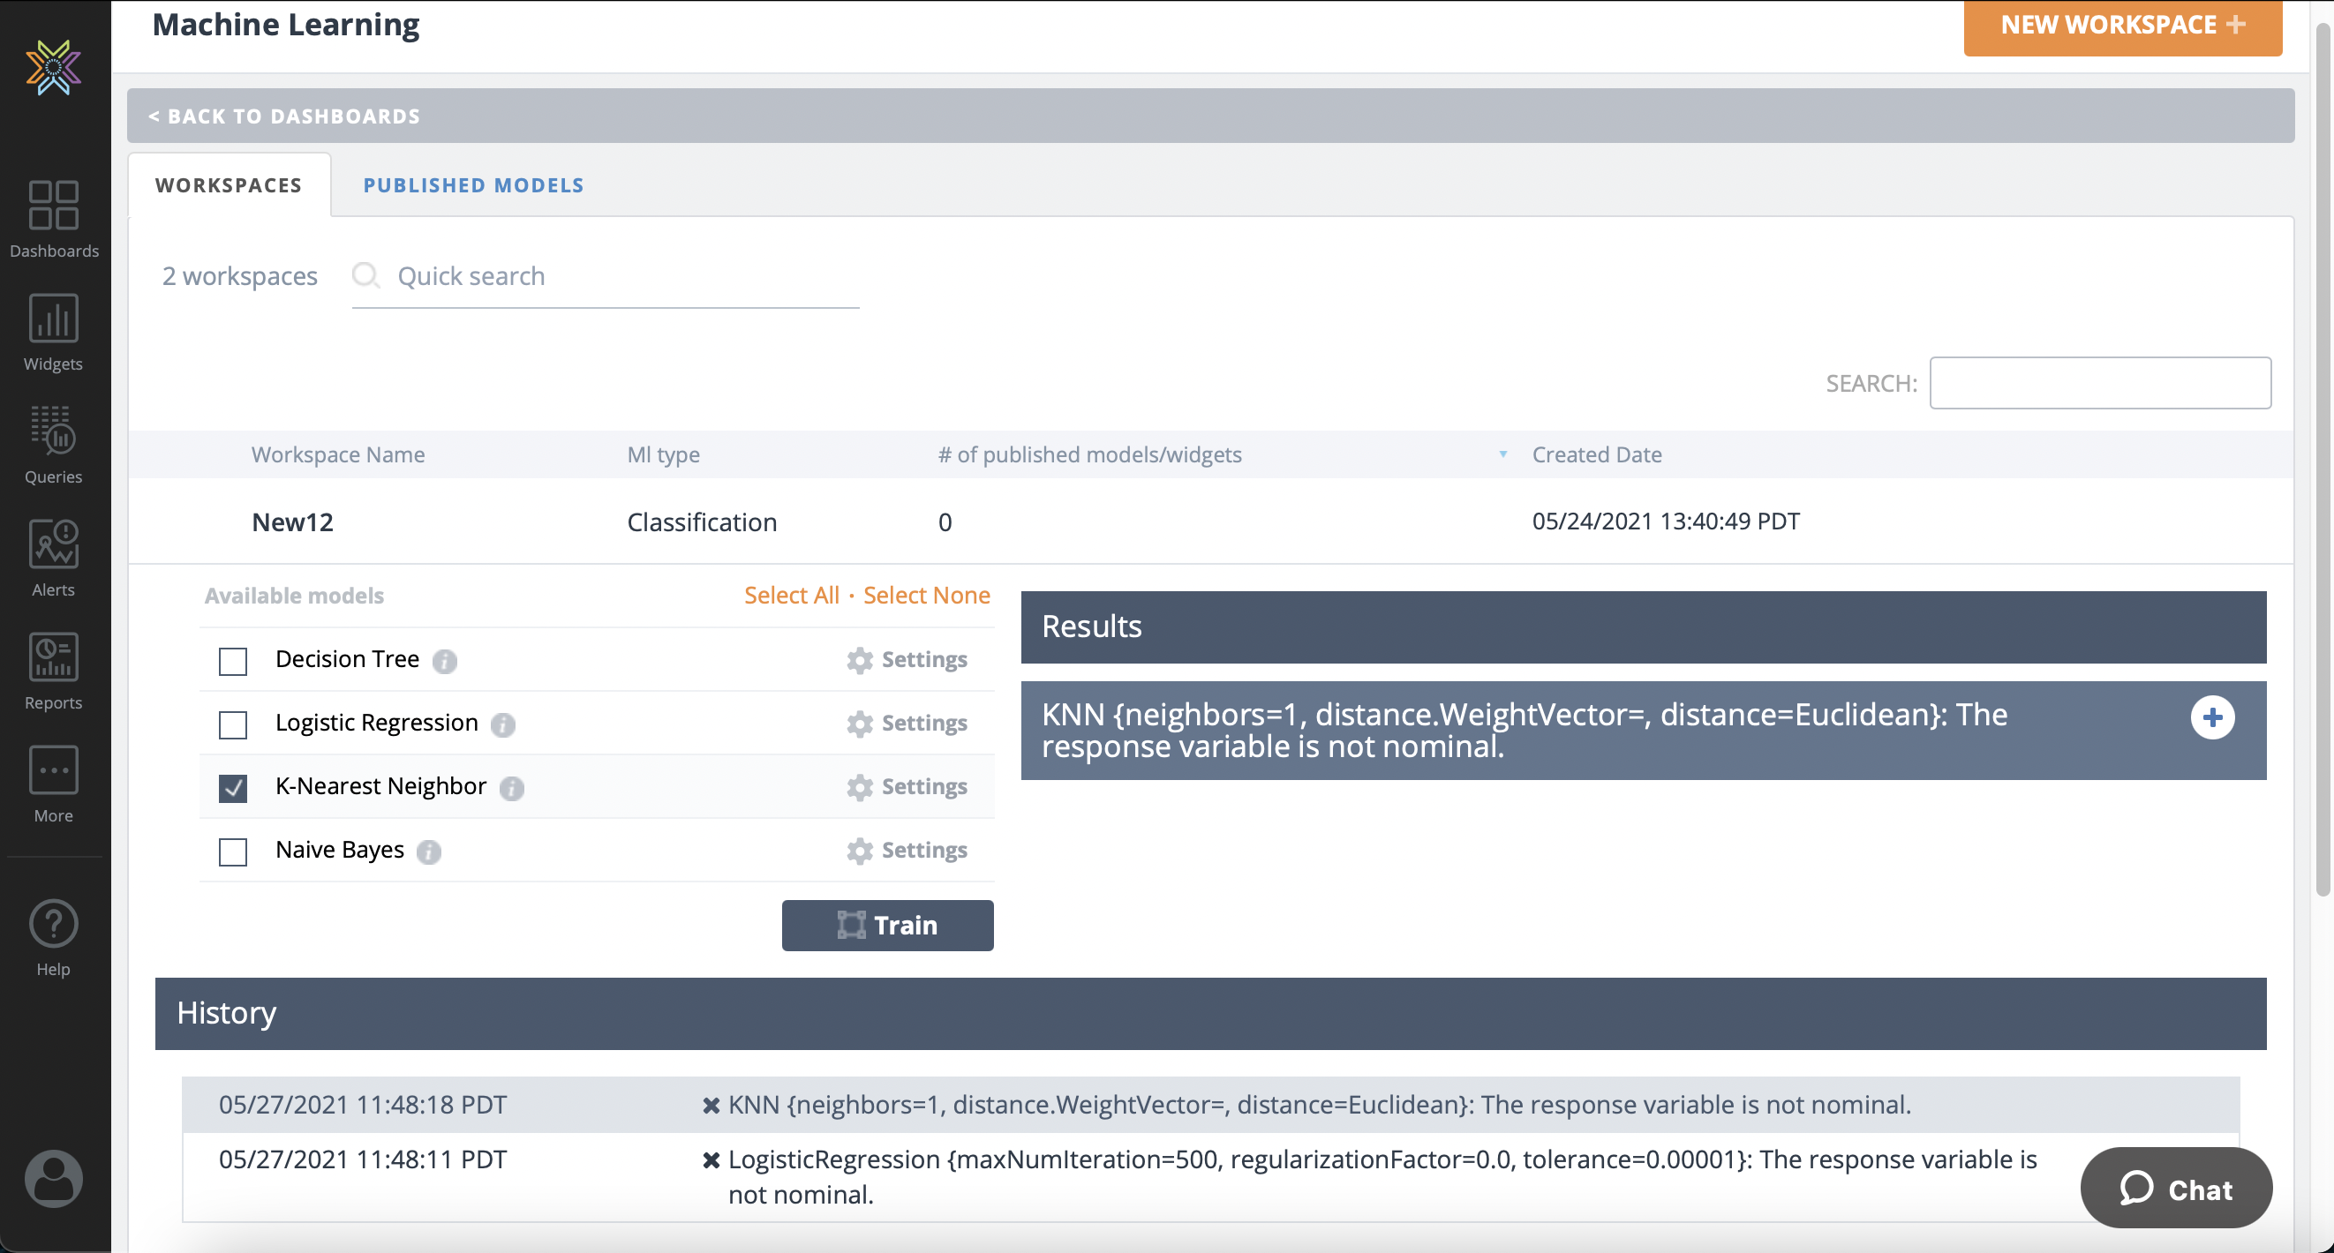Switch to Published Models tab
This screenshot has width=2334, height=1253.
pos(473,184)
